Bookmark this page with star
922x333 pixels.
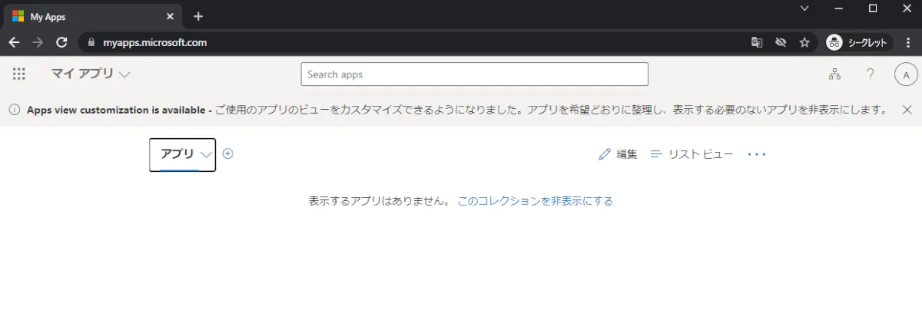pyautogui.click(x=804, y=43)
